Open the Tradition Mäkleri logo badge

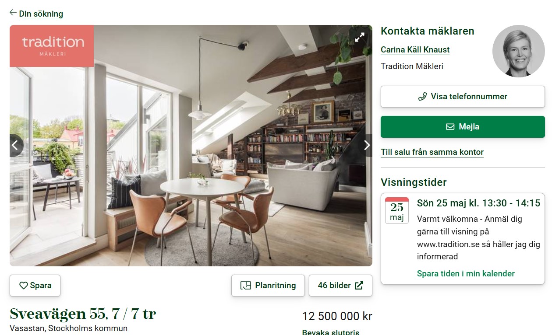pyautogui.click(x=52, y=46)
